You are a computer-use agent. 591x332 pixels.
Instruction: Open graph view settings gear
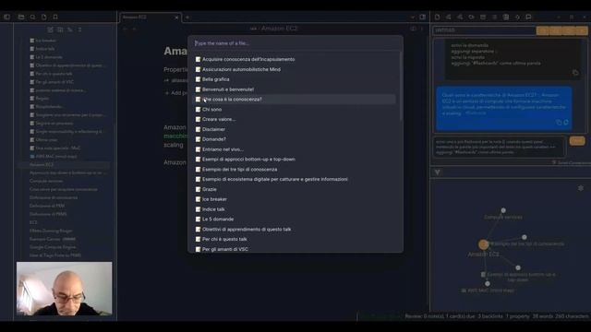581,188
